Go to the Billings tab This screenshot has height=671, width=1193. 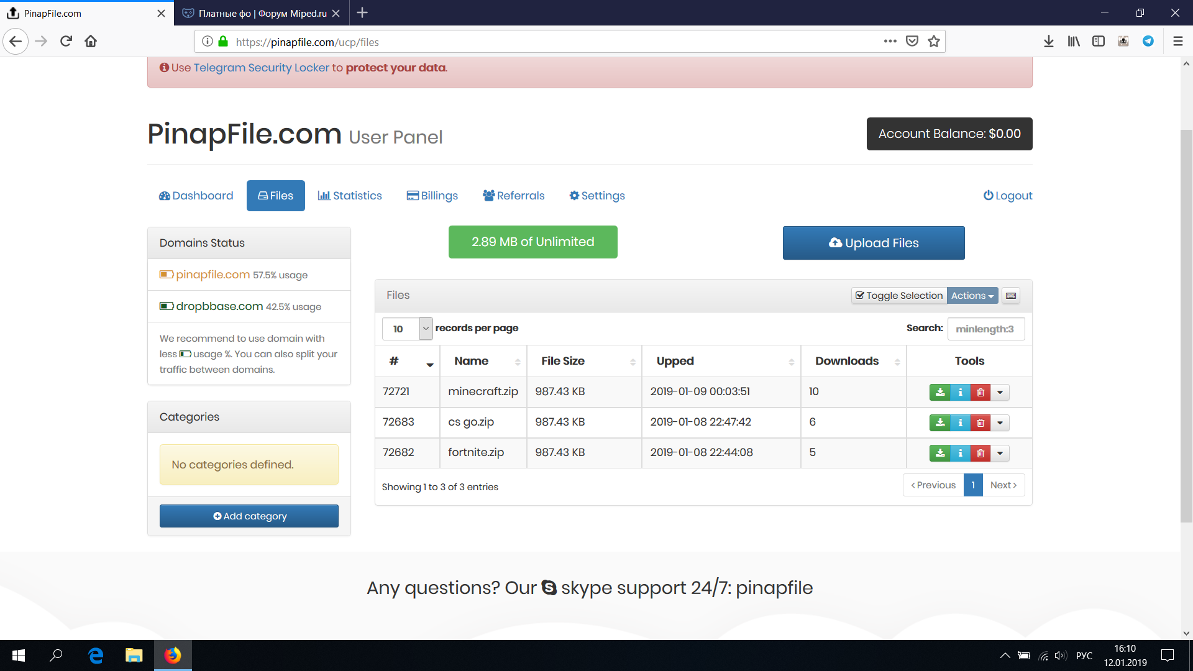click(x=432, y=196)
